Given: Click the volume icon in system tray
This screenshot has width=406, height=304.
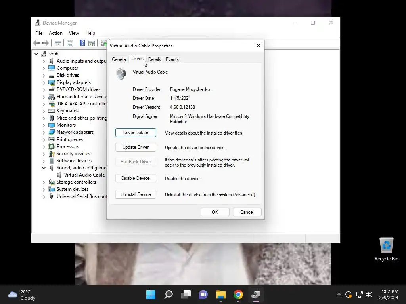Looking at the screenshot, I should (x=369, y=294).
